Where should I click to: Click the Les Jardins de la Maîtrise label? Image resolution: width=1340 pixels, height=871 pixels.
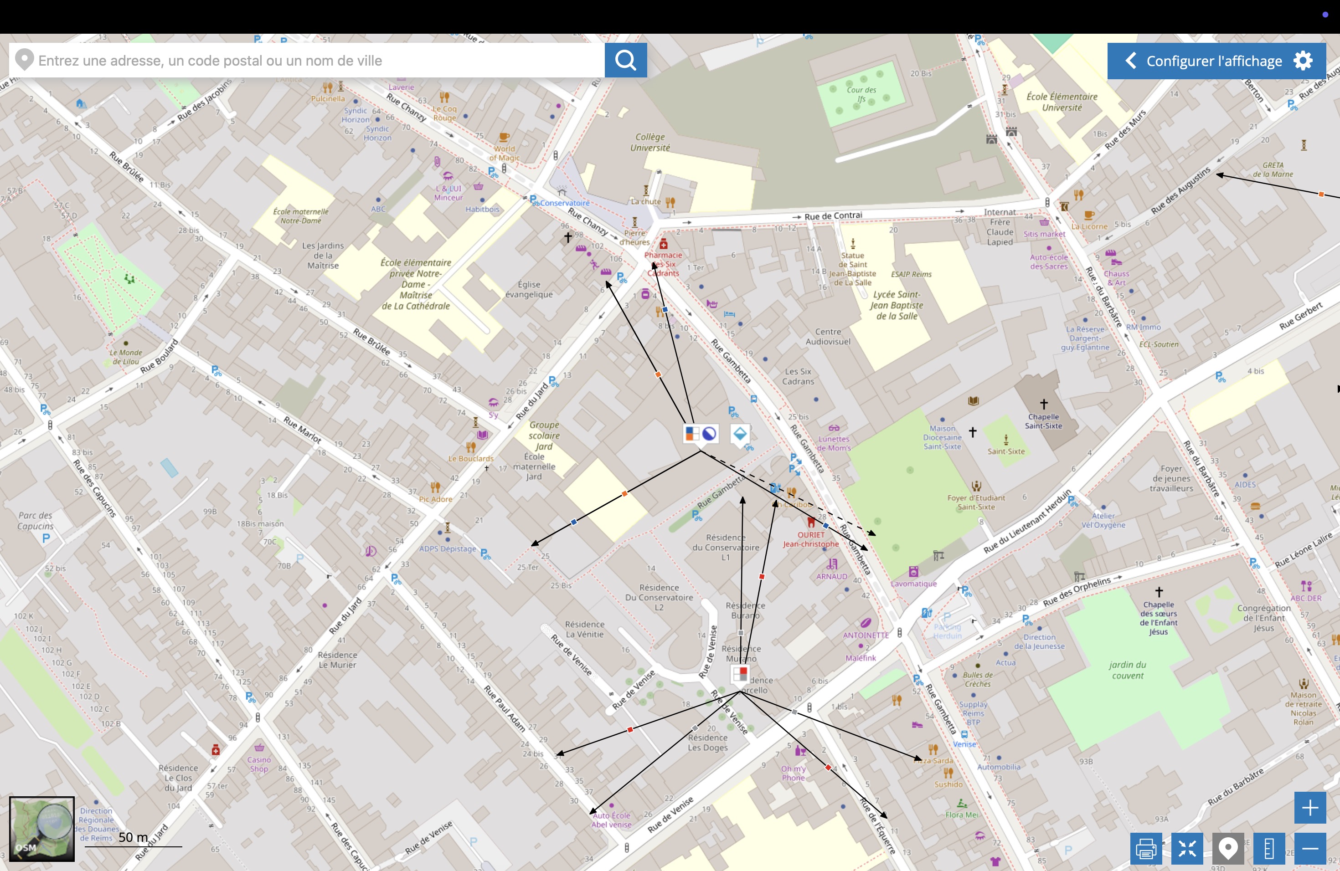[x=323, y=256]
